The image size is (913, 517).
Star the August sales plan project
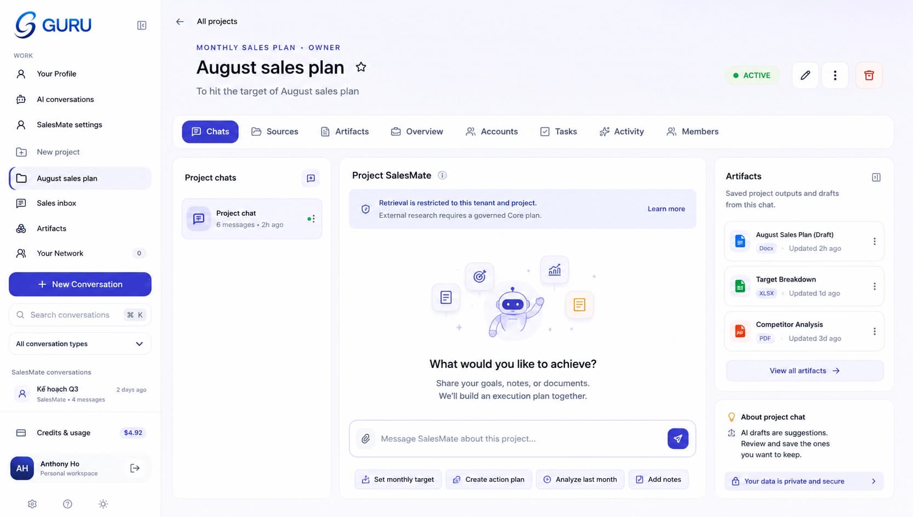[x=361, y=67]
